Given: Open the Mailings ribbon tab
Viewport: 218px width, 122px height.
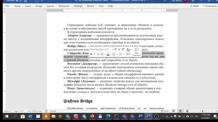Looking at the screenshot, I should pos(78,6).
